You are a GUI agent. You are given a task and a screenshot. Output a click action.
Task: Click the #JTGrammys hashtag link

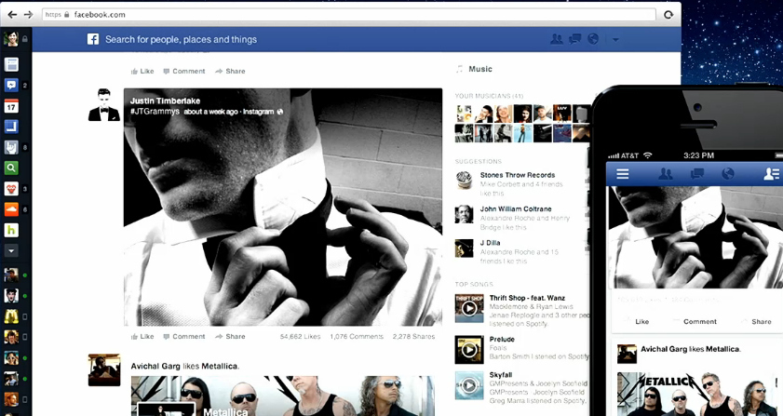(148, 112)
